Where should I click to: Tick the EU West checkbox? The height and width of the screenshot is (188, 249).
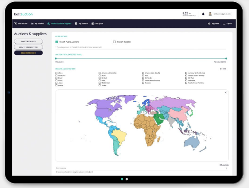point(186,78)
